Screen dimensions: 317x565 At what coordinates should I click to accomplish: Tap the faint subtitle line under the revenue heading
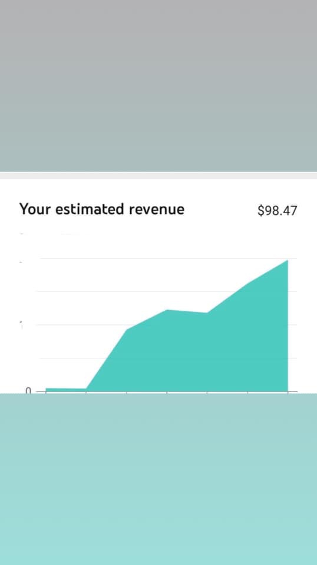[x=54, y=234]
